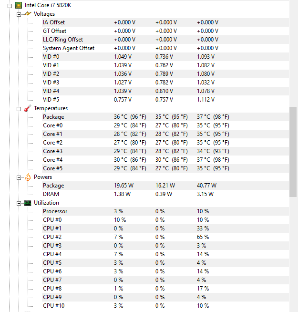Collapse the Powers section

(19, 177)
